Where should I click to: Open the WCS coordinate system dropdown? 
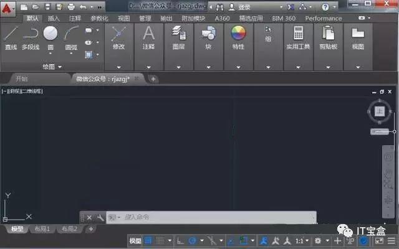pos(379,131)
